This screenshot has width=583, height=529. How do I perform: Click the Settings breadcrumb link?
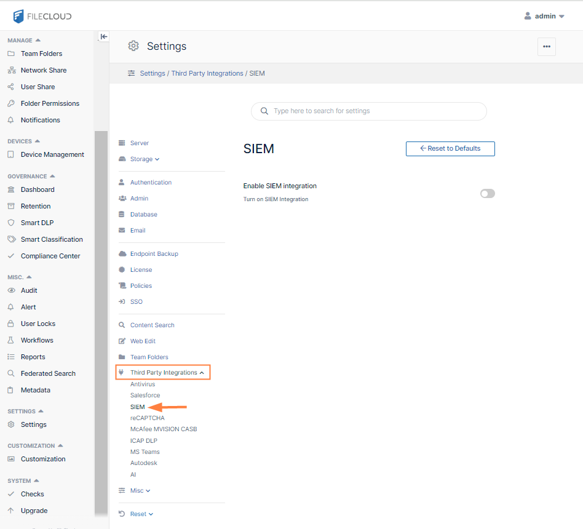click(153, 73)
